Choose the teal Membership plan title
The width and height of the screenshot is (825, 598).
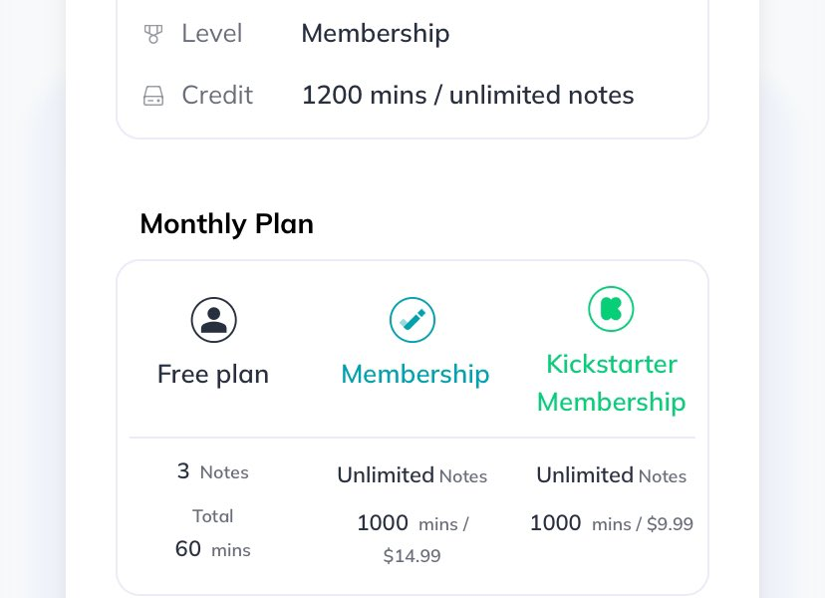[414, 374]
